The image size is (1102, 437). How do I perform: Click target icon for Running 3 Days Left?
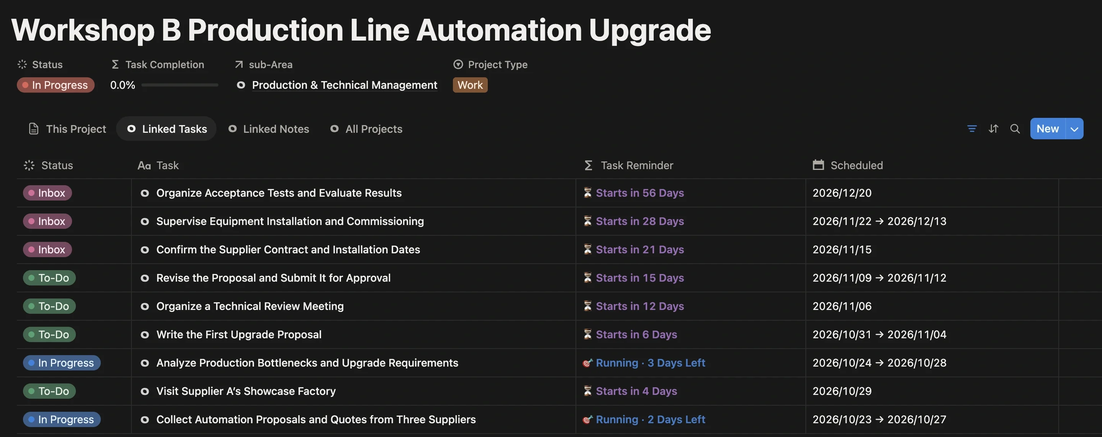(587, 363)
